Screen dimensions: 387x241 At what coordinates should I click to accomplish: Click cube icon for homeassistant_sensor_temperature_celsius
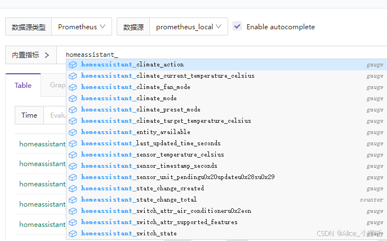coord(73,155)
